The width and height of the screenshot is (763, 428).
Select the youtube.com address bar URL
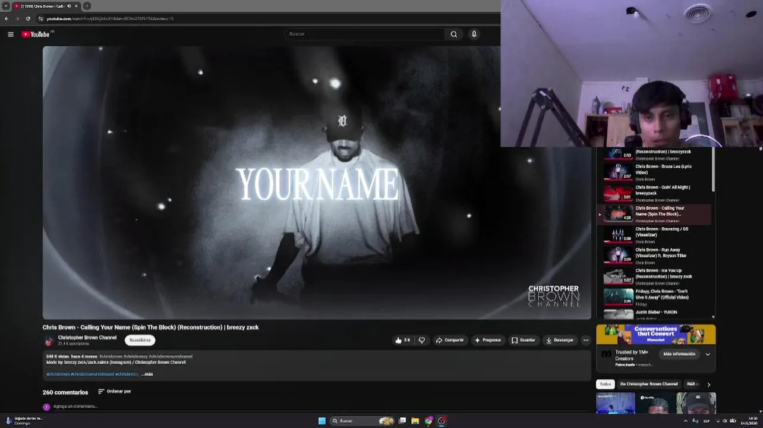tap(110, 18)
